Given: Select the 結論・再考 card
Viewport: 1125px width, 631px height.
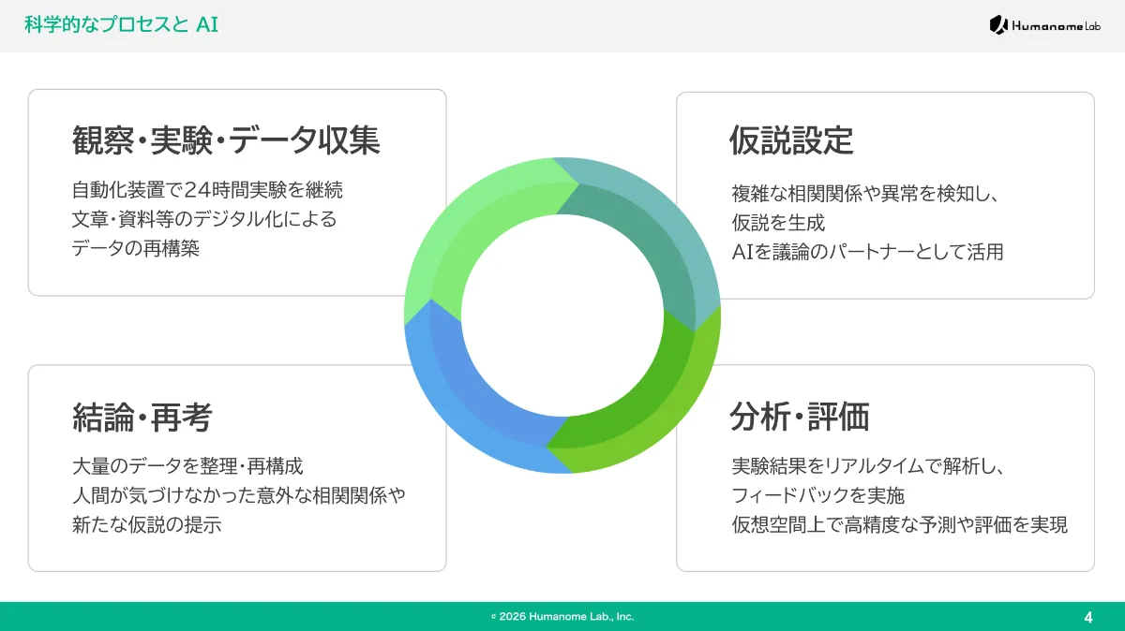Looking at the screenshot, I should pos(237,466).
